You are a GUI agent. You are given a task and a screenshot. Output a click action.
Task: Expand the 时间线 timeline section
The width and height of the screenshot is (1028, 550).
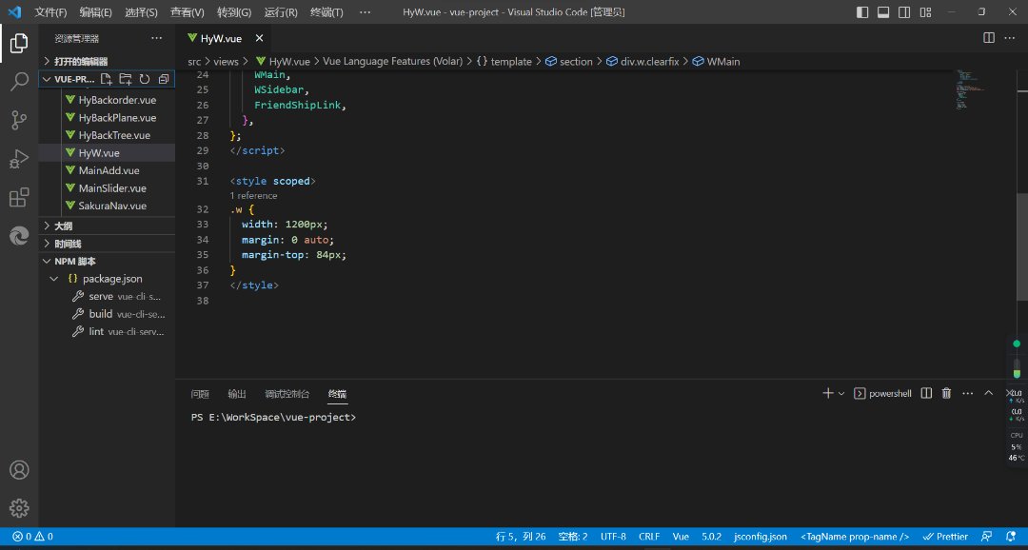tap(67, 244)
